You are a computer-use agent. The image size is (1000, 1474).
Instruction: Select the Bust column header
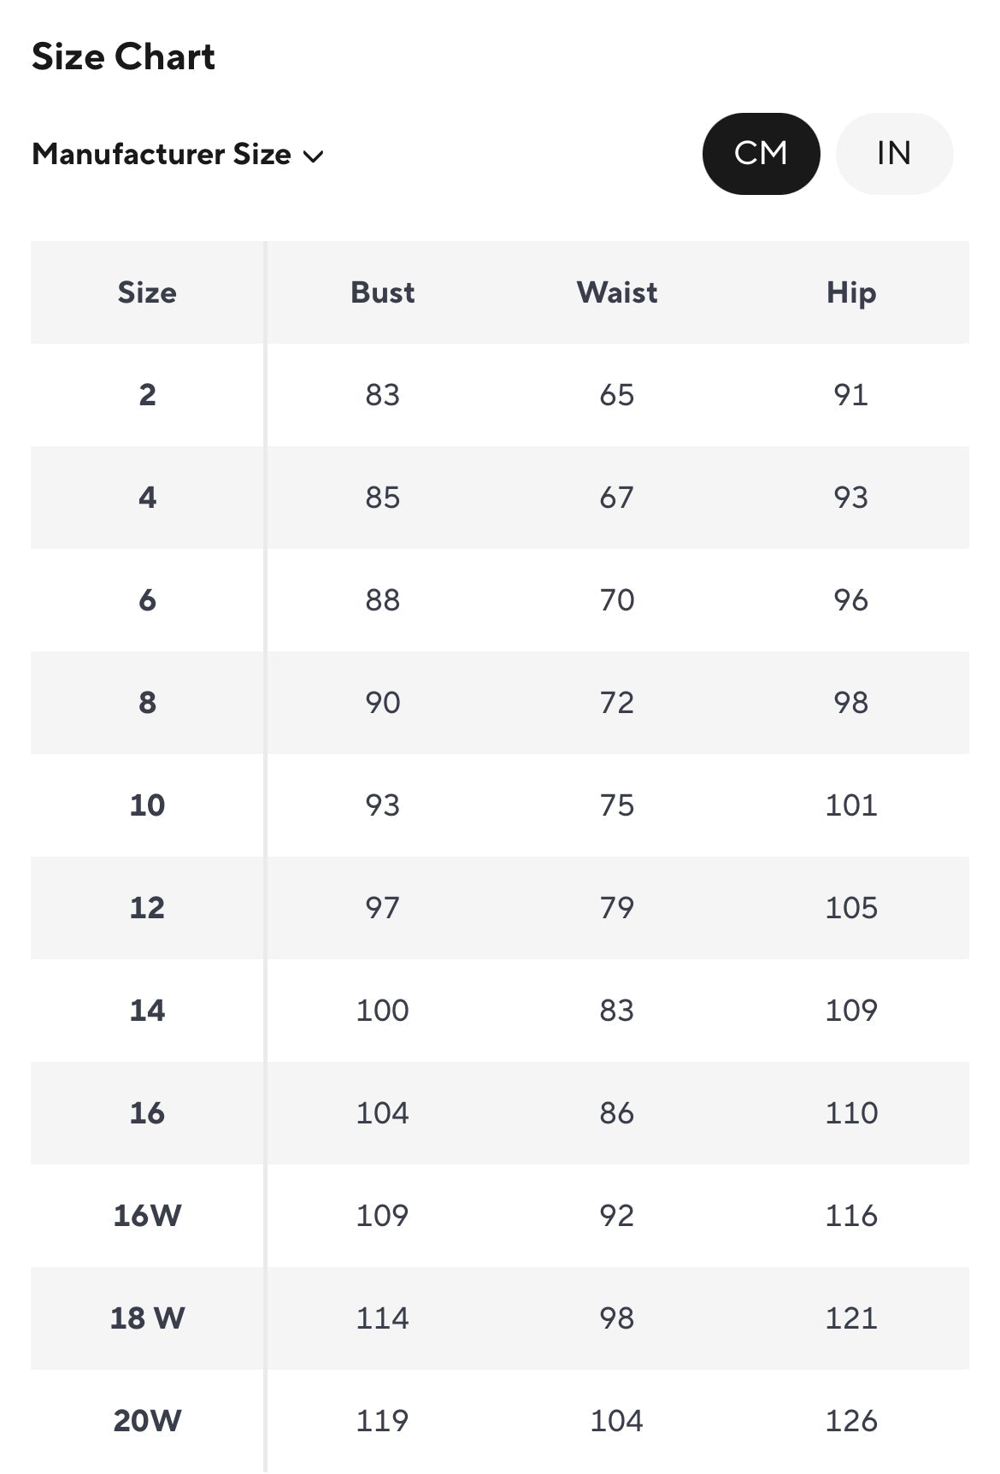pos(382,292)
